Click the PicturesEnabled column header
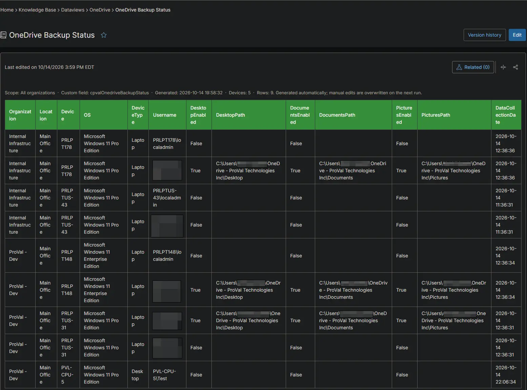 tap(405, 115)
